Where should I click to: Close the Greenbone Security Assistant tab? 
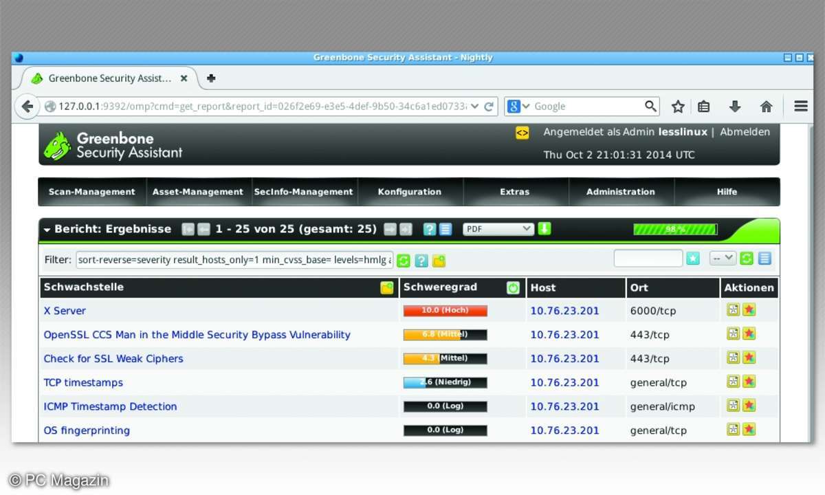184,78
